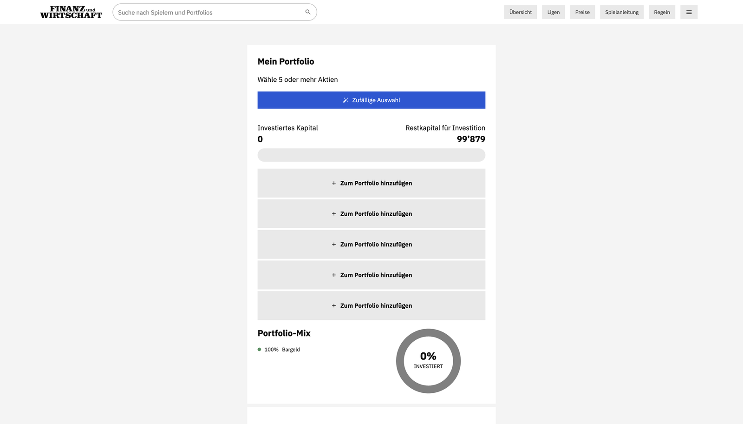This screenshot has width=743, height=424.
Task: Click the invested capital progress bar
Action: point(371,155)
